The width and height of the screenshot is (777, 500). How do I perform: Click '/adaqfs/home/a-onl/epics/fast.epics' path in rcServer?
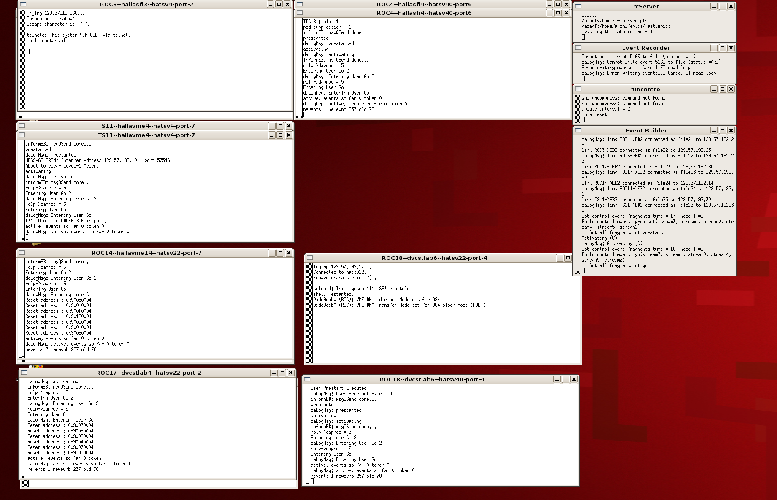click(x=626, y=26)
